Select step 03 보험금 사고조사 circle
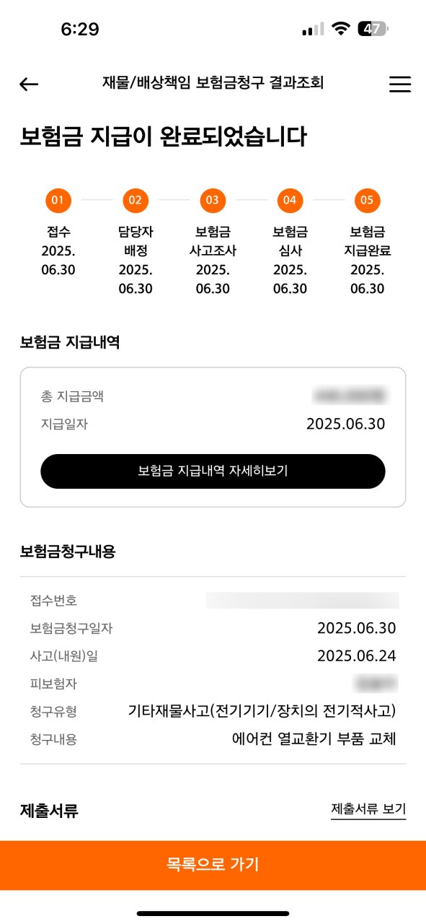The height and width of the screenshot is (924, 426). tap(212, 200)
